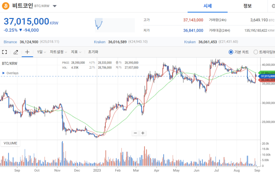Click the 초기화 reset button
The height and width of the screenshot is (174, 275).
[93, 52]
